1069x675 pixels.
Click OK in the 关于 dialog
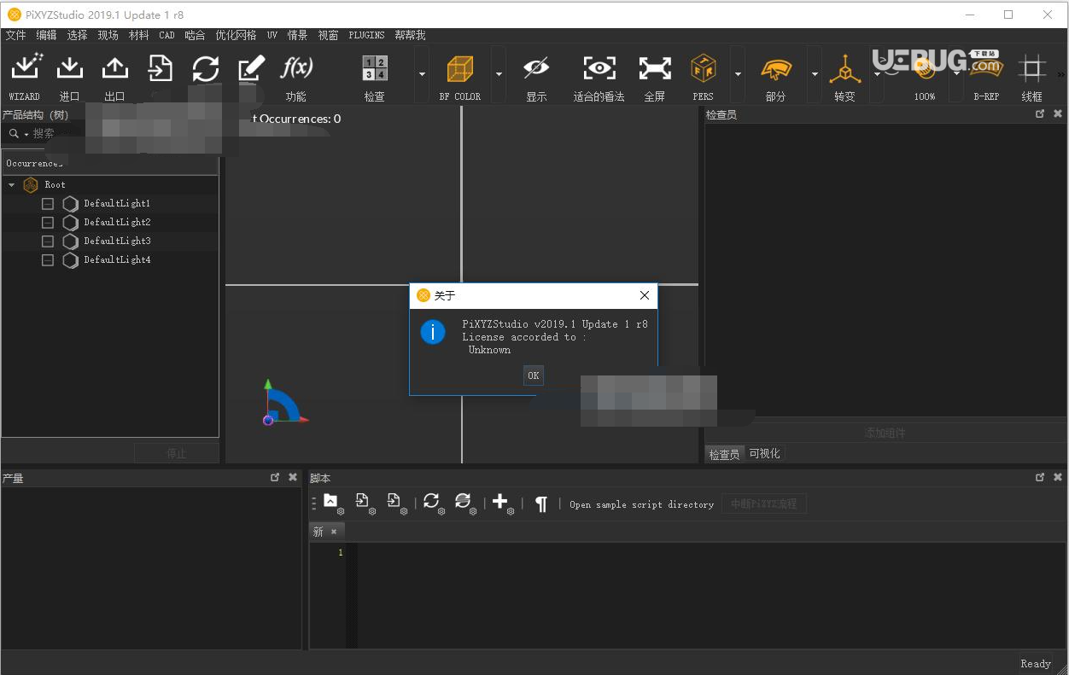coord(533,375)
